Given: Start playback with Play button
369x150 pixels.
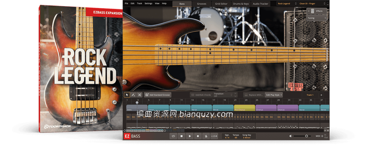Looking at the screenshot, I should 190,136.
